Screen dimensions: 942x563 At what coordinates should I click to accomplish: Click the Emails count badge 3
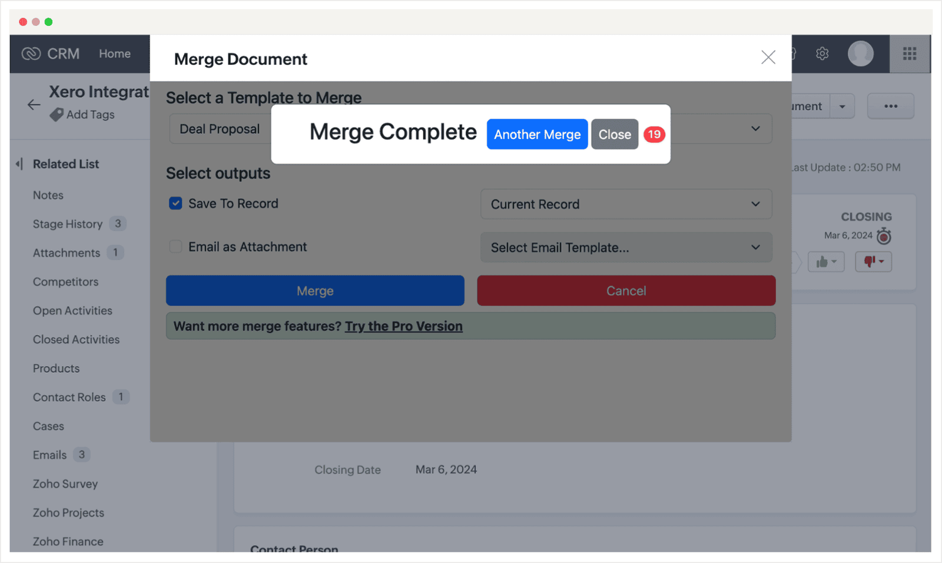point(82,454)
